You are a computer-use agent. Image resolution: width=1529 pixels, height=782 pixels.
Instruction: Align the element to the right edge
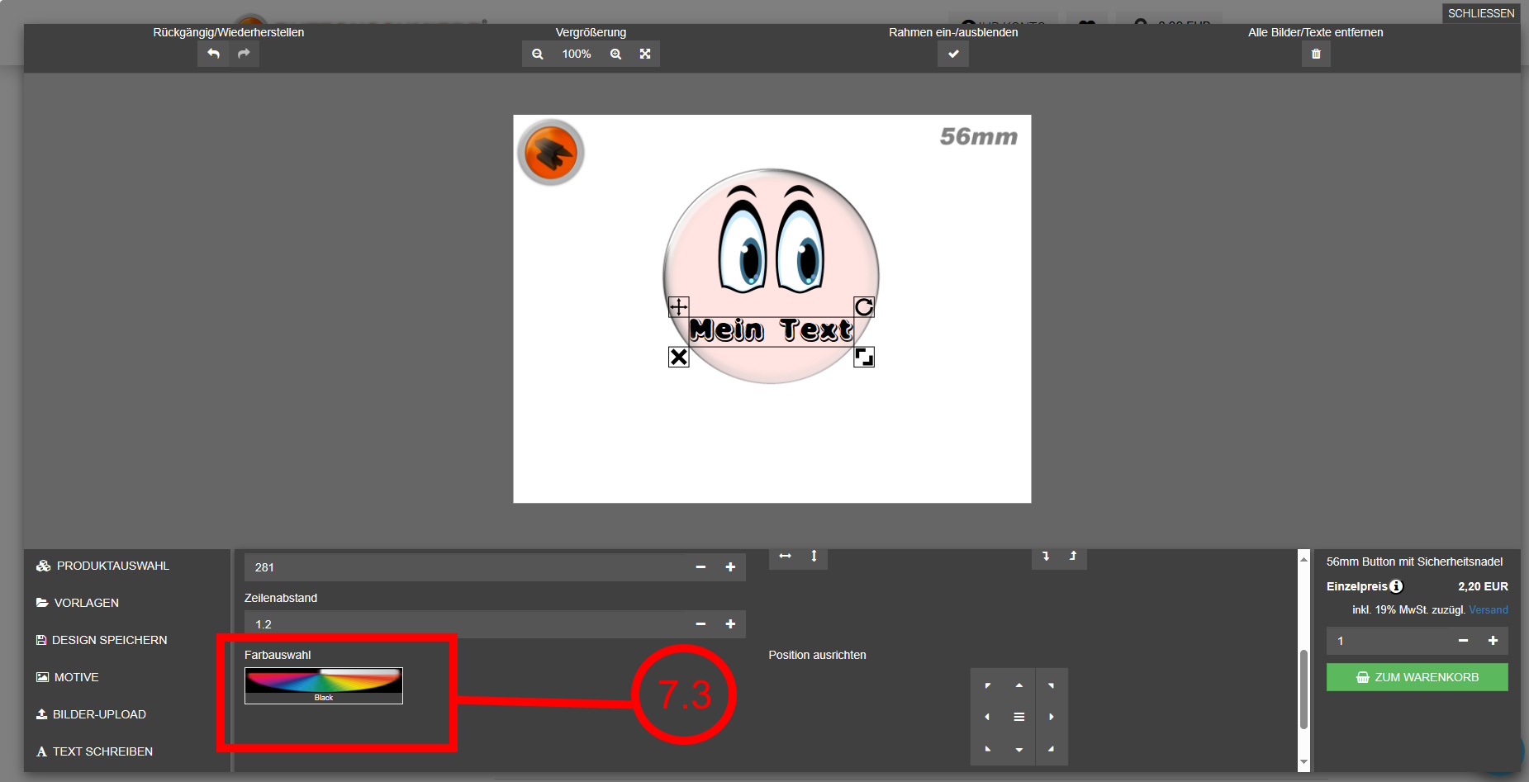coord(1052,717)
